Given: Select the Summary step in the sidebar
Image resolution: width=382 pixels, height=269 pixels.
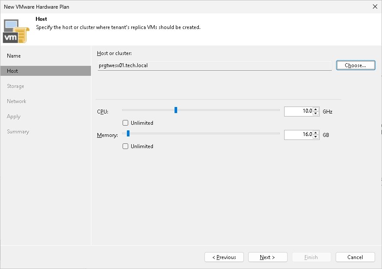Looking at the screenshot, I should 18,131.
